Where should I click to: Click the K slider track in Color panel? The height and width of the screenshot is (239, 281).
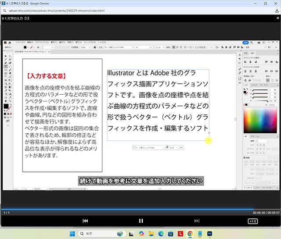tap(260, 101)
